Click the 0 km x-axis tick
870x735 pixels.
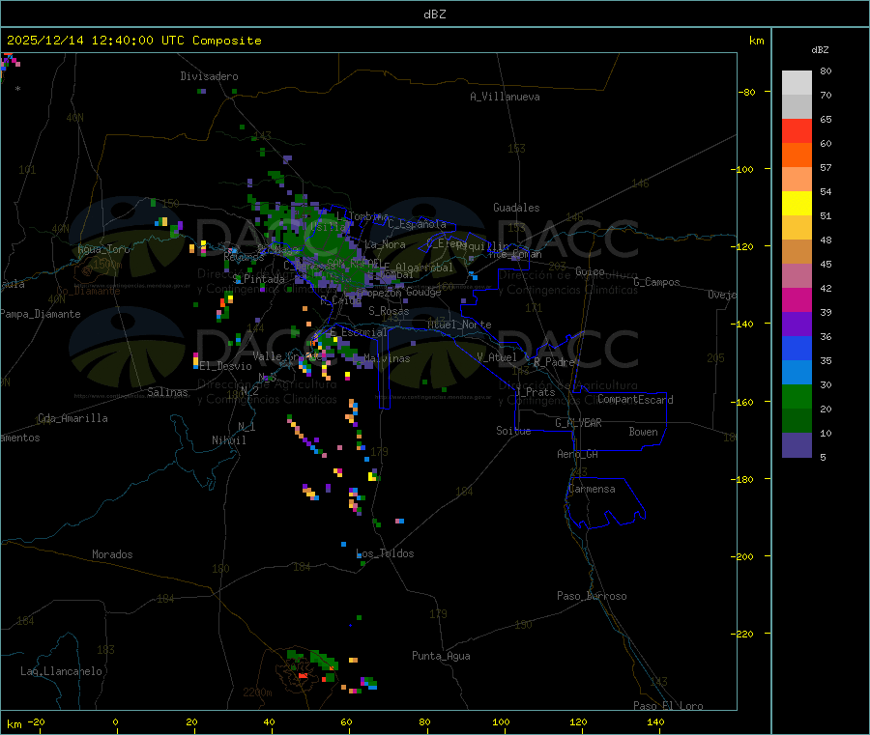click(x=115, y=721)
